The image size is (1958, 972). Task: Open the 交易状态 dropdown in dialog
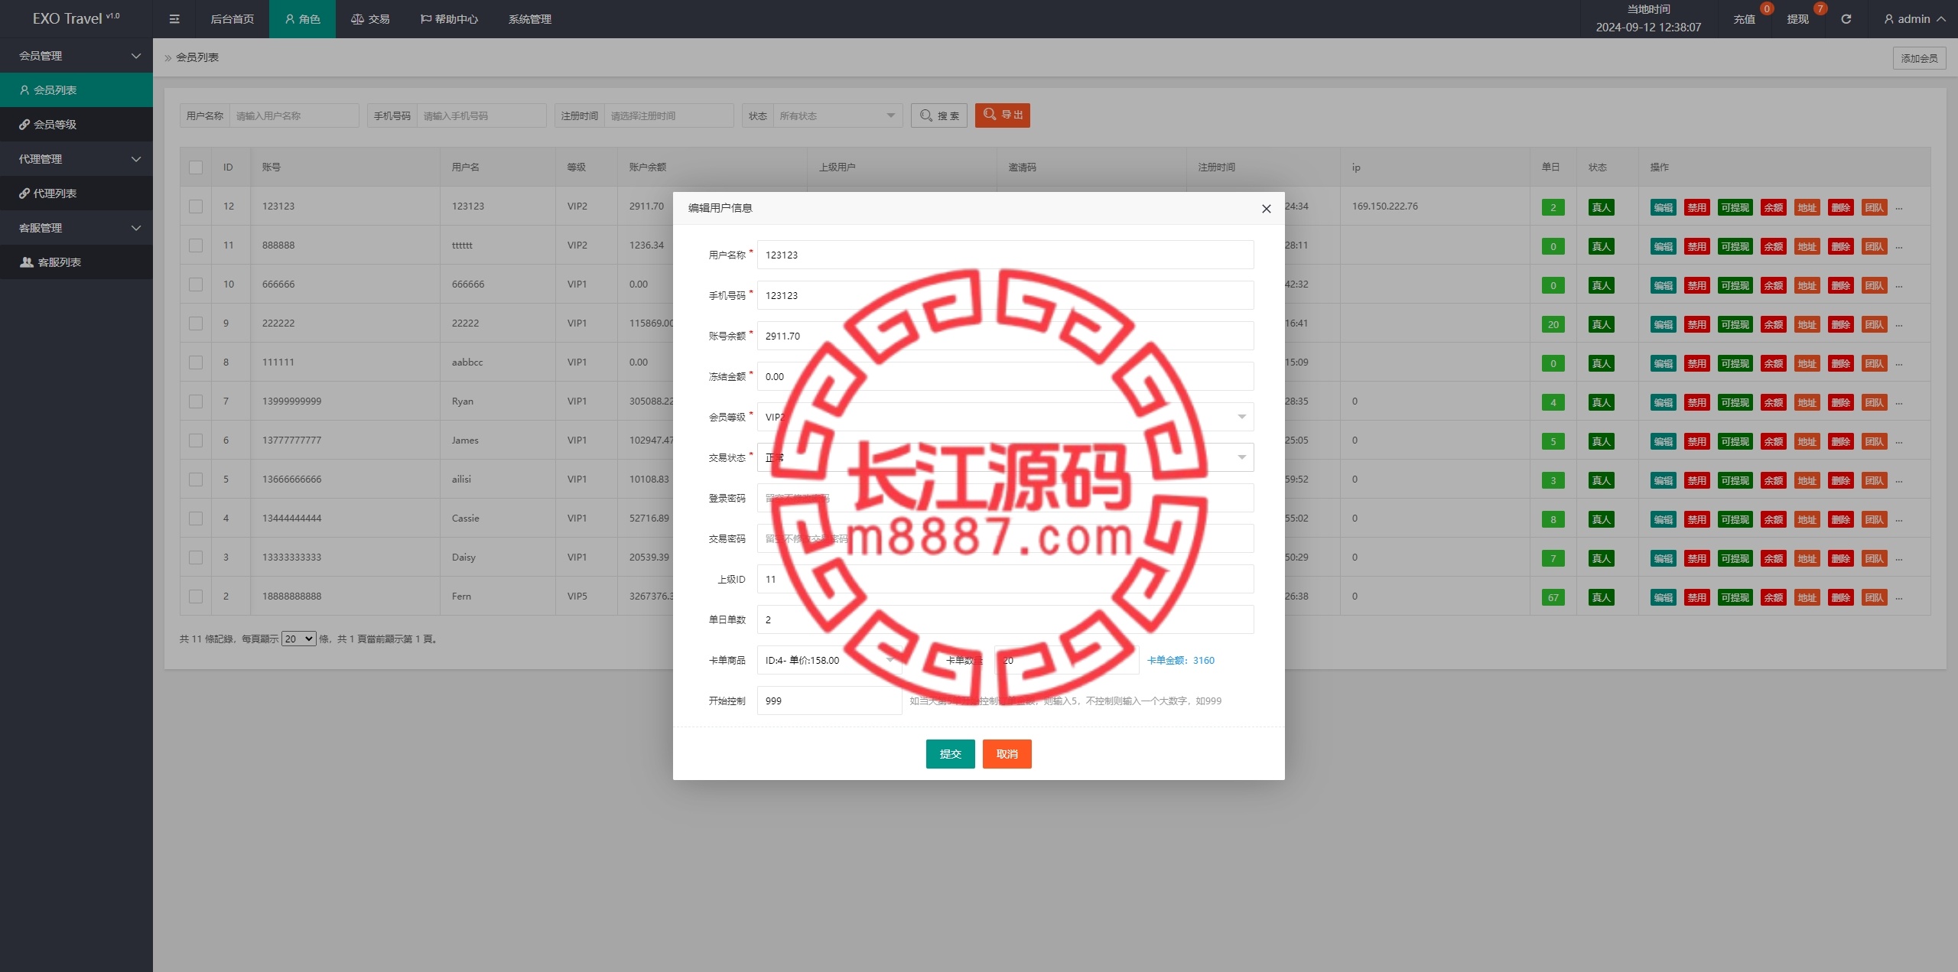click(x=1005, y=457)
